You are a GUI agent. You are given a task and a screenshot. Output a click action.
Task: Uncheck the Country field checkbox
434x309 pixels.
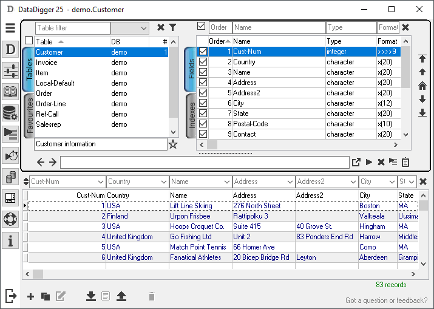point(203,62)
